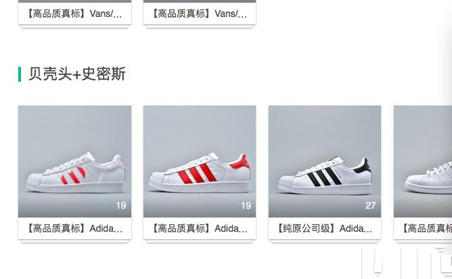Open the cut-off fourth album caption
Viewport: 452px width, 279px height.
point(427,228)
